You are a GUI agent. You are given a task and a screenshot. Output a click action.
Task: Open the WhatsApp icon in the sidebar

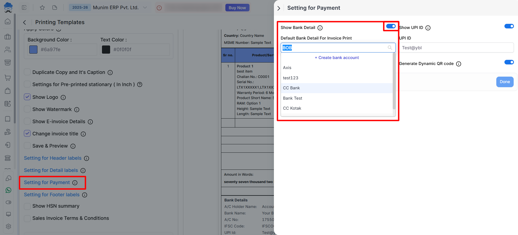pyautogui.click(x=8, y=190)
